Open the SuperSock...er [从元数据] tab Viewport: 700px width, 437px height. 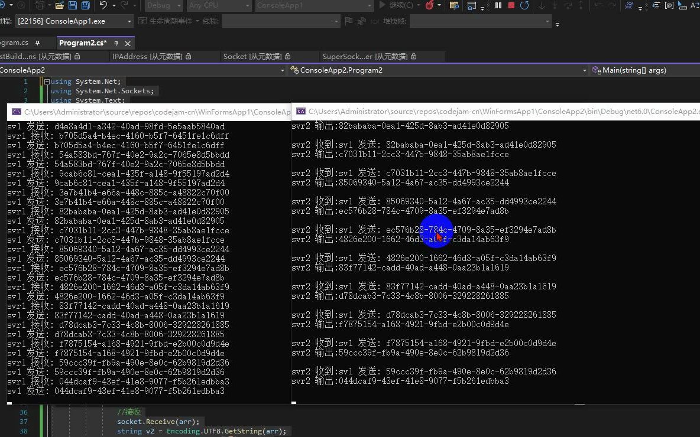point(367,56)
